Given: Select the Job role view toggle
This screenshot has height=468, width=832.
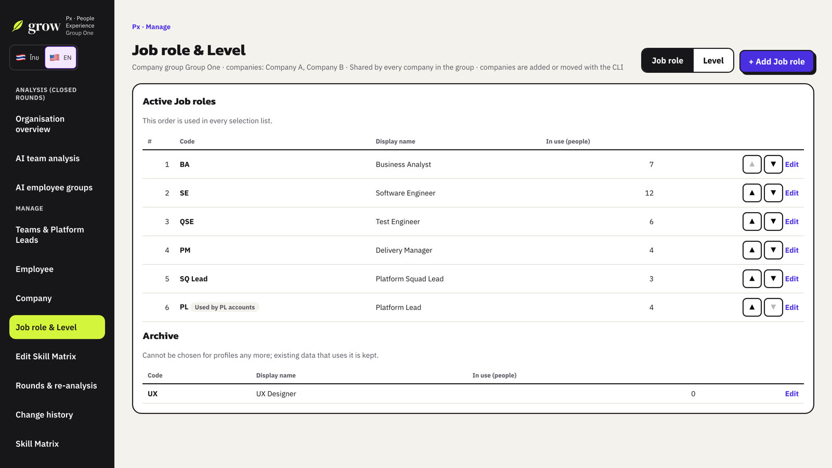Looking at the screenshot, I should tap(668, 60).
